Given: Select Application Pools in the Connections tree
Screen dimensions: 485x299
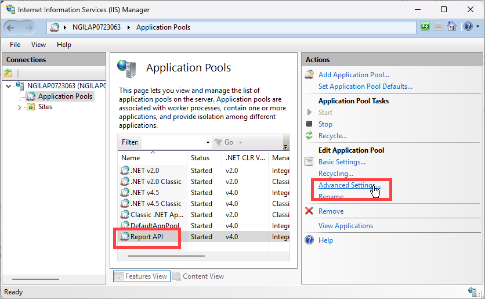Looking at the screenshot, I should pyautogui.click(x=65, y=96).
